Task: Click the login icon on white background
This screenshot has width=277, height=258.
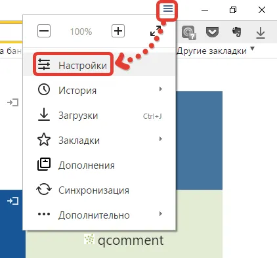Action: click(x=13, y=102)
